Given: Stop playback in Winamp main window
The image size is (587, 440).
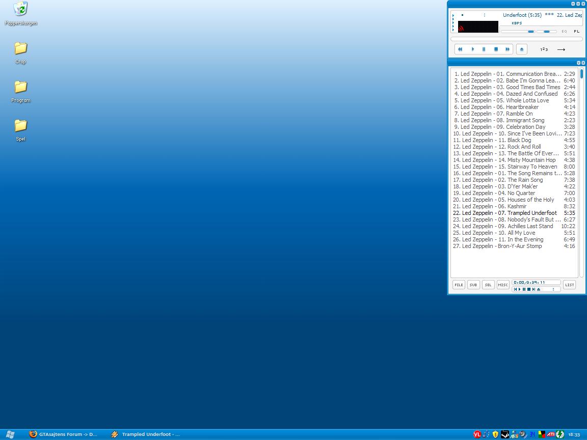Looking at the screenshot, I should click(496, 49).
